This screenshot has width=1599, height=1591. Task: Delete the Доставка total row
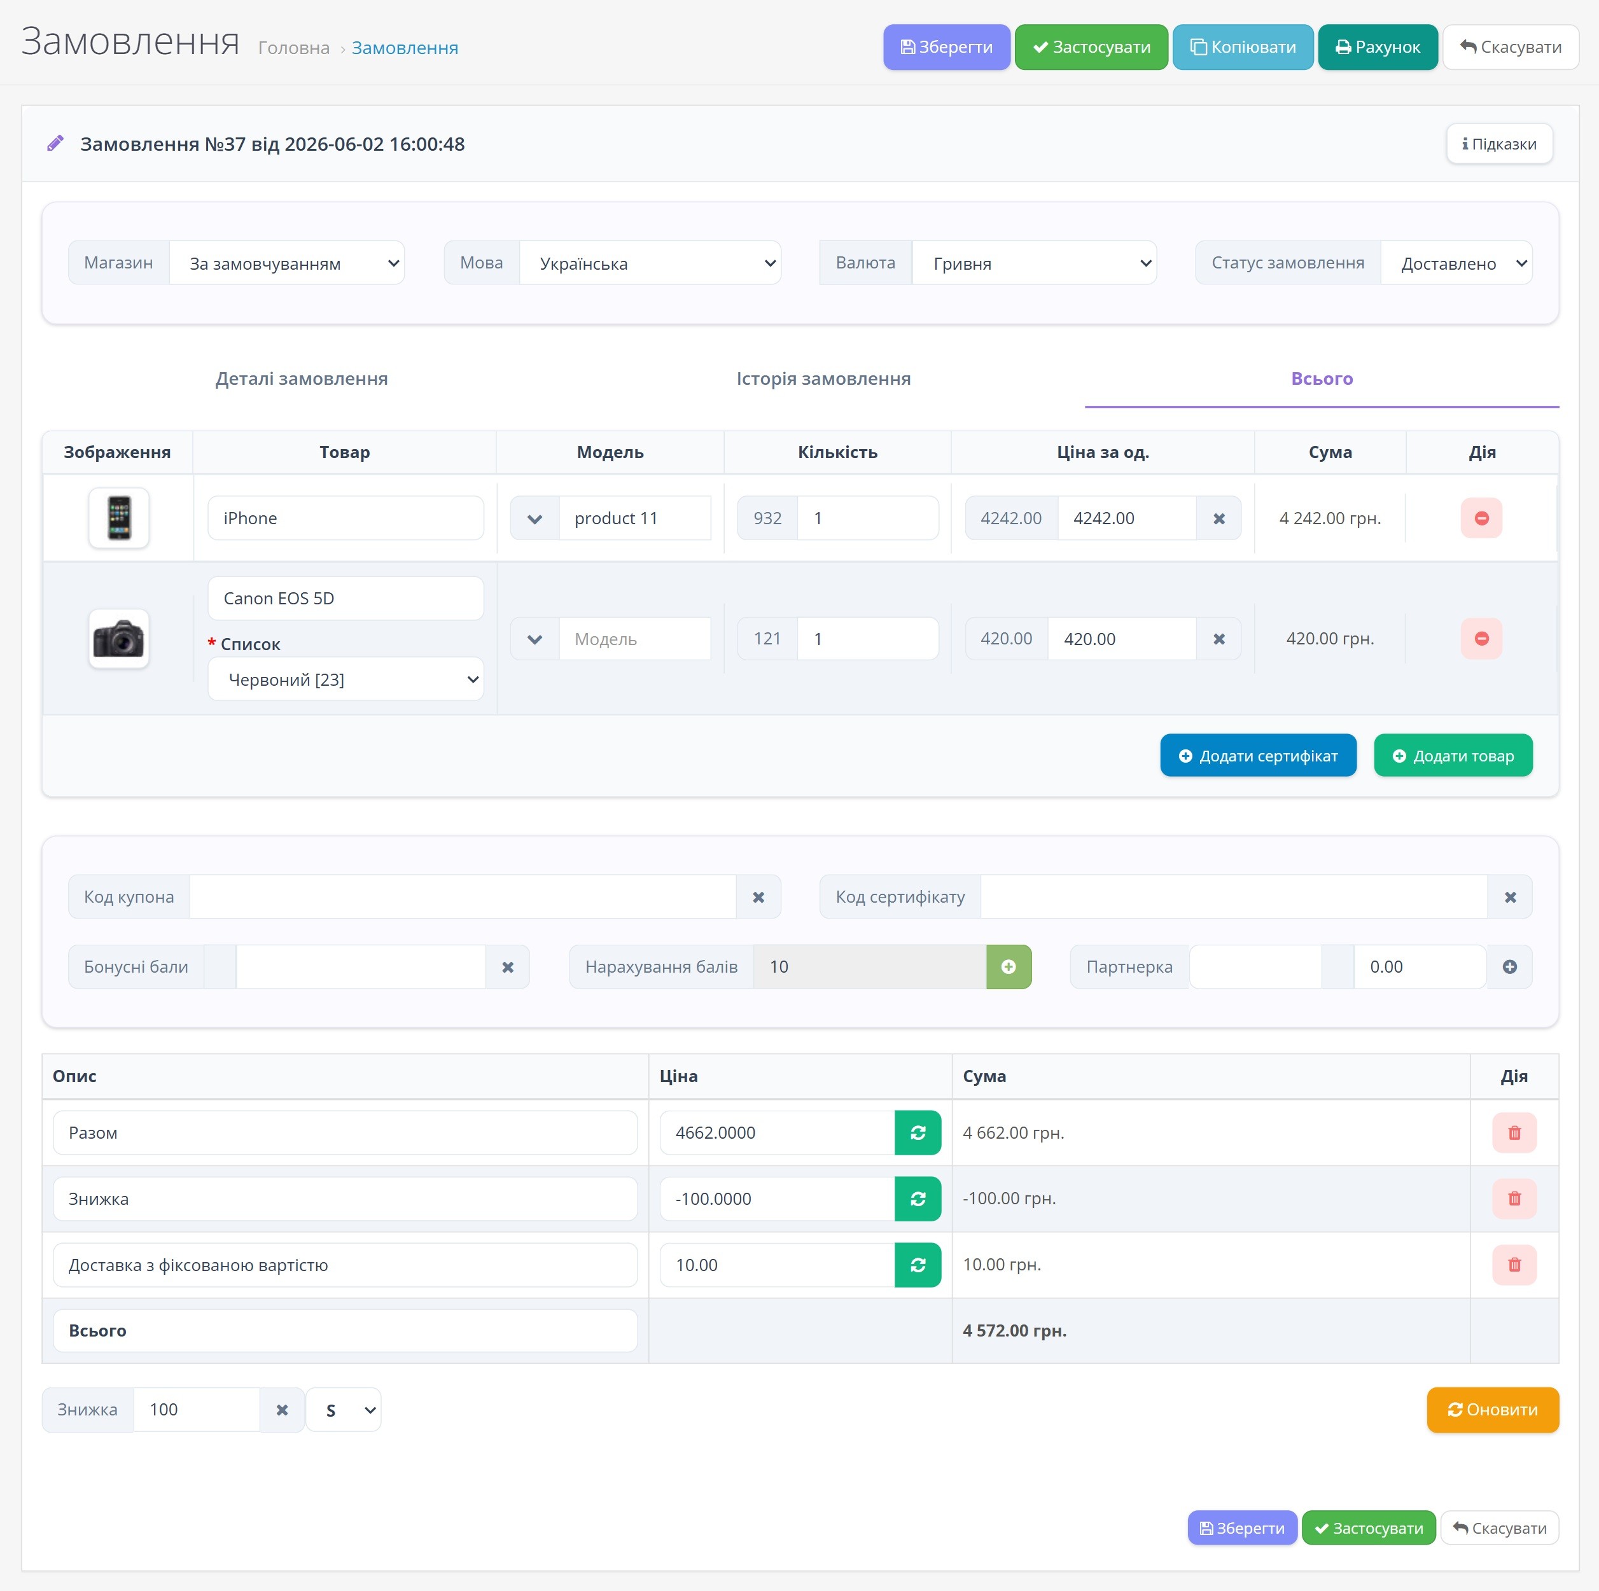[1514, 1265]
